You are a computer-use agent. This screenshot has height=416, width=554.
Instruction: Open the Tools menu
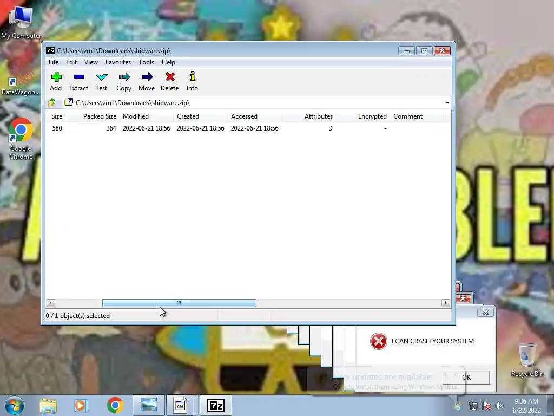[x=146, y=62]
